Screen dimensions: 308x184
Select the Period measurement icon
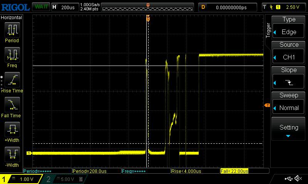12,31
